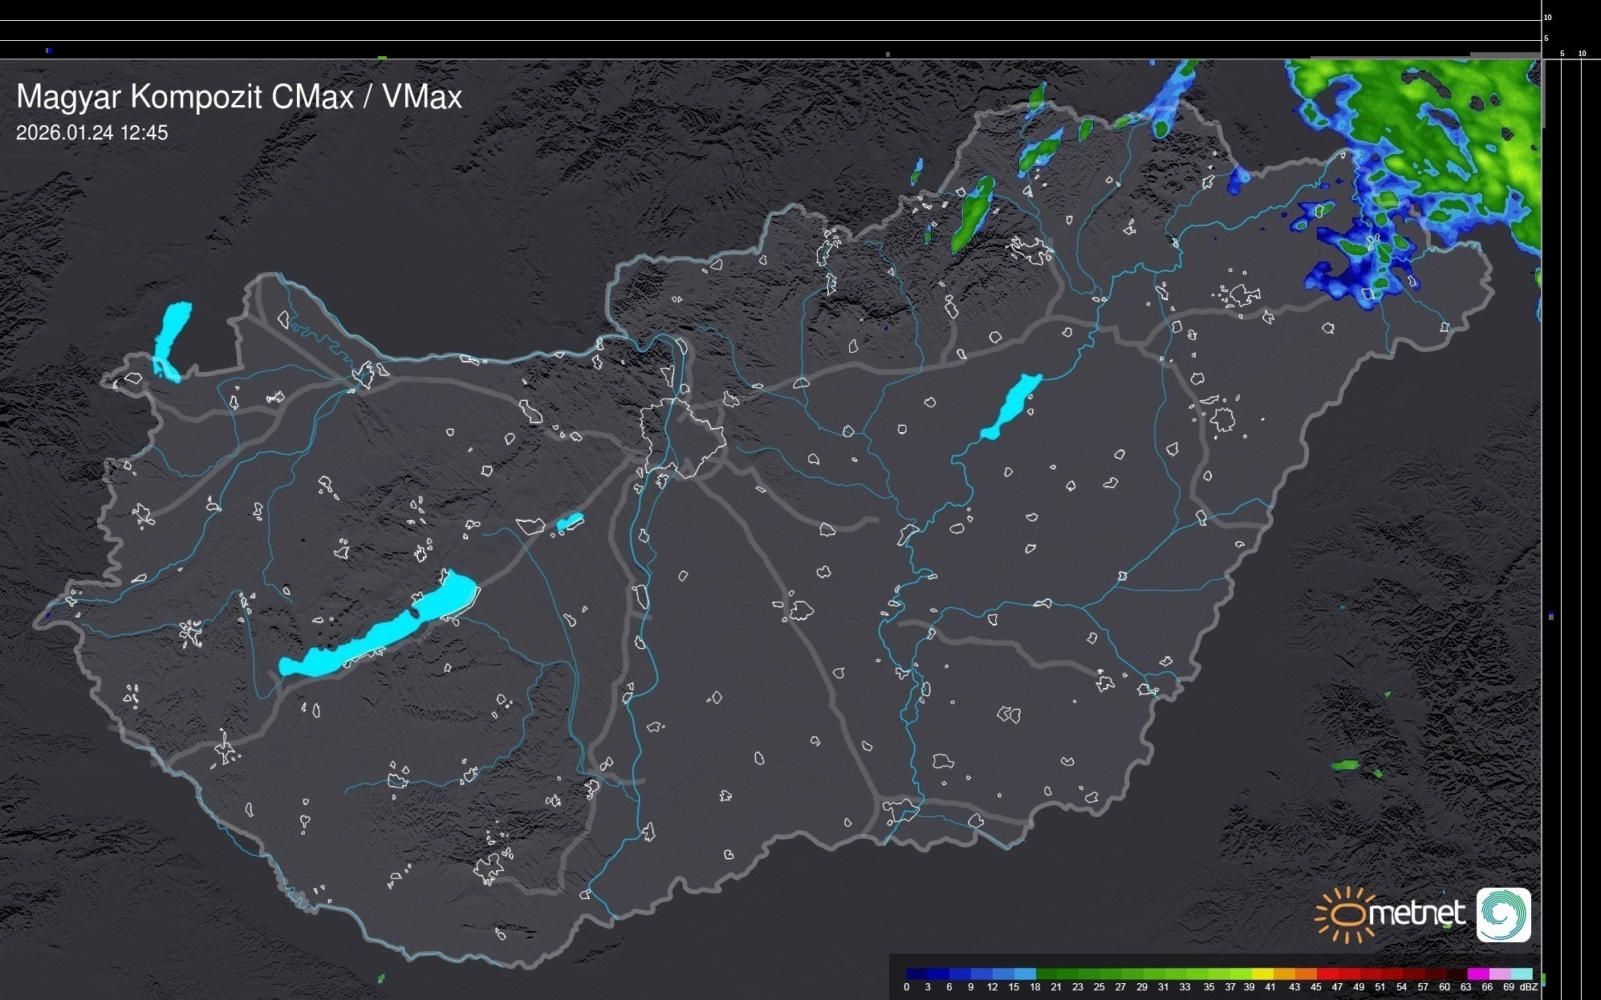The image size is (1601, 1000).
Task: Click the metnet sun logo
Action: click(x=1345, y=914)
